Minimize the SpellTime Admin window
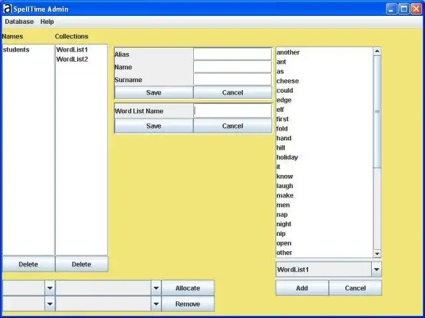The height and width of the screenshot is (318, 425). [x=391, y=9]
